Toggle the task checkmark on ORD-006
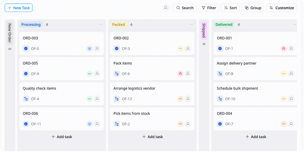This screenshot has height=152, width=304. tap(26, 124)
